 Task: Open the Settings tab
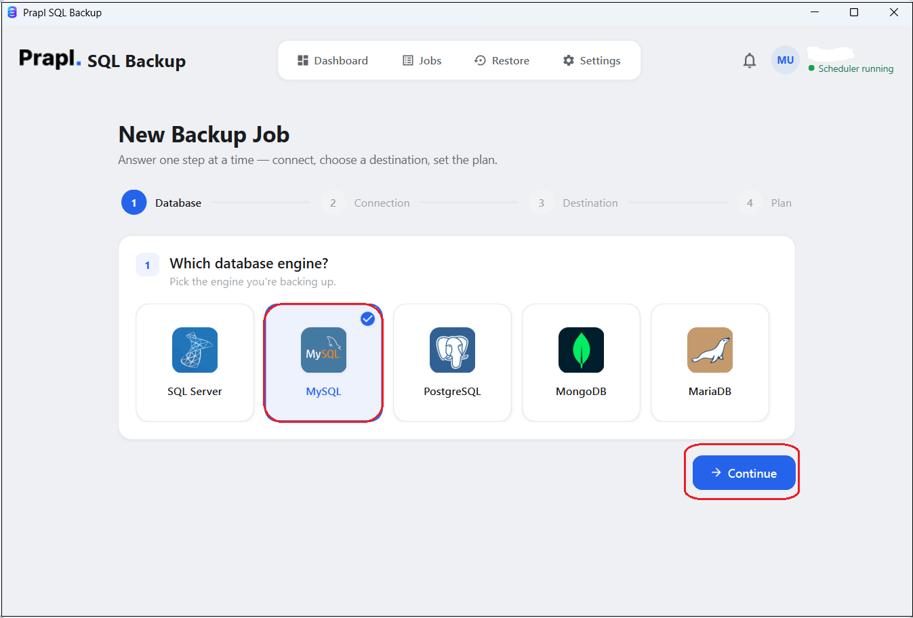(x=592, y=60)
